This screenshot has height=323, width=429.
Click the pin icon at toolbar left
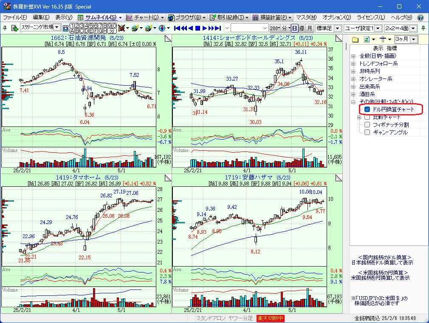pos(5,28)
